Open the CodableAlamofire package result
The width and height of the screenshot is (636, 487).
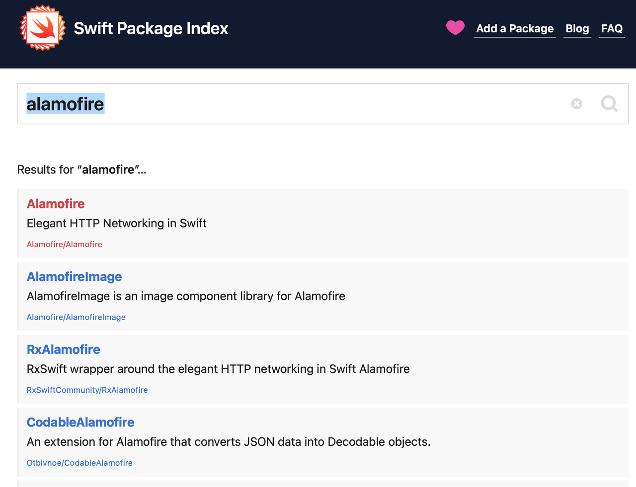pos(323,442)
